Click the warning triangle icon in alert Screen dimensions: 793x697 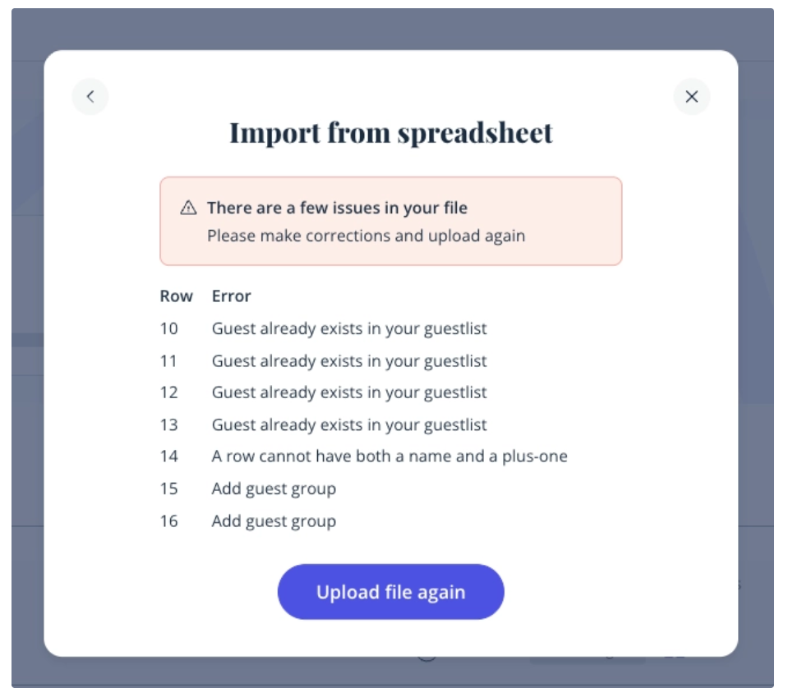[189, 208]
